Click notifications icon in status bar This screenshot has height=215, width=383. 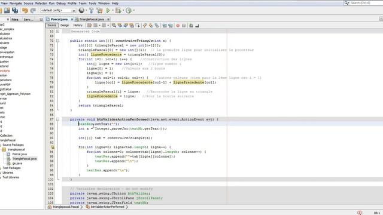360,213
